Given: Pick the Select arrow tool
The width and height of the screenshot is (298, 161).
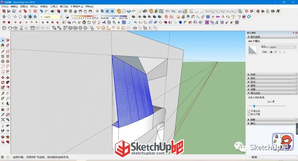Looking at the screenshot, I should [x=3, y=40].
